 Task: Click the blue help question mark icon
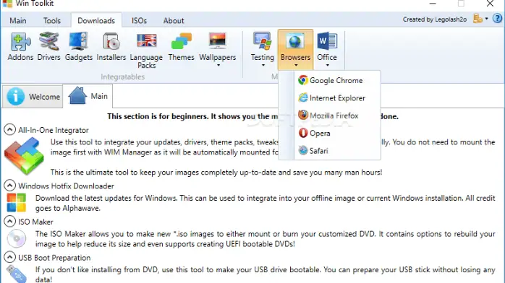(497, 18)
